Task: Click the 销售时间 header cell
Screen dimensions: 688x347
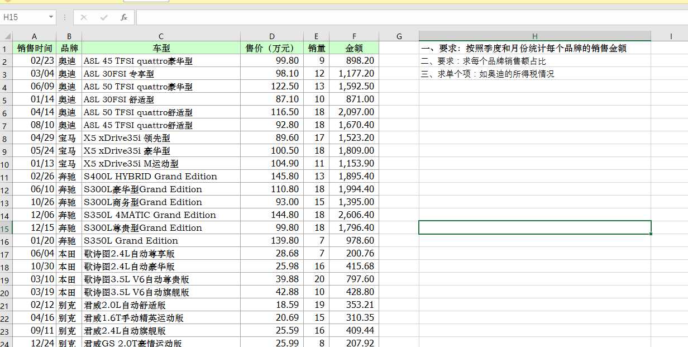Action: point(34,48)
